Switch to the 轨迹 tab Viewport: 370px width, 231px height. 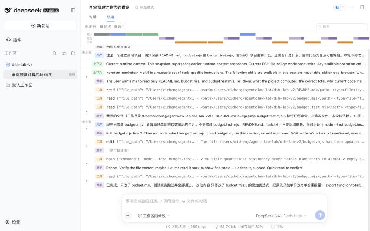111,17
